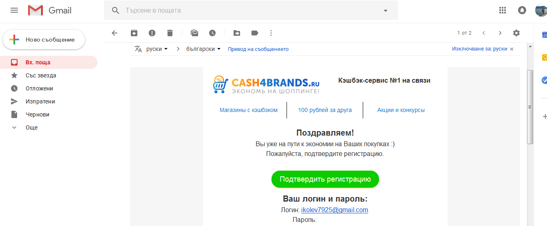The image size is (547, 226).
Task: Dismiss the translation bar X
Action: coord(512,49)
